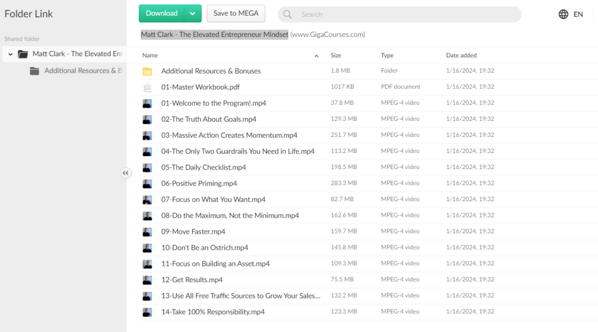Collapse the Matt Clark folder tree
Viewport: 598px width, 332px height.
click(11, 54)
